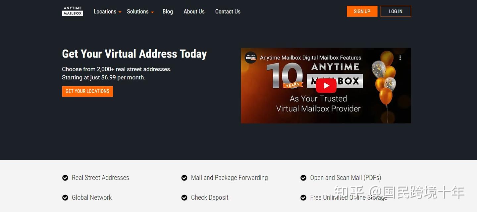This screenshot has width=477, height=212.
Task: Select the 'Open and Scan Mail (PDFs)' text
Action: click(345, 178)
